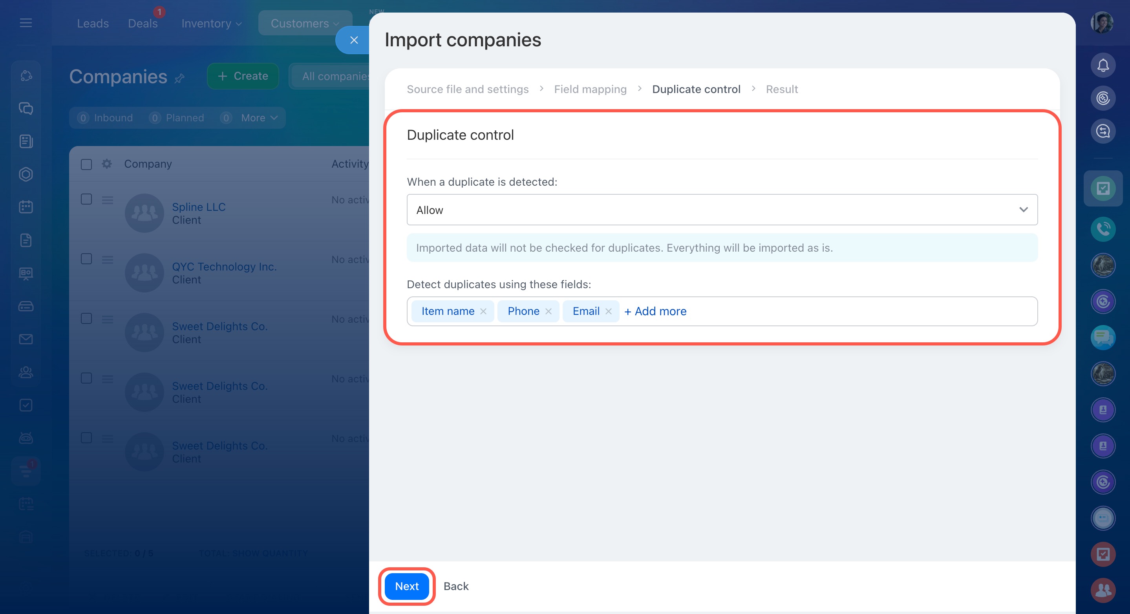Image resolution: width=1130 pixels, height=614 pixels.
Task: Remove the Email duplicate field tag
Action: (609, 311)
